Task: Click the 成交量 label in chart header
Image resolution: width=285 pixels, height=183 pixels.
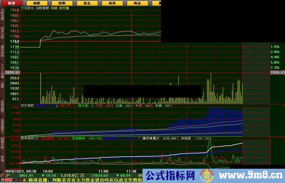Action: pyautogui.click(x=64, y=8)
